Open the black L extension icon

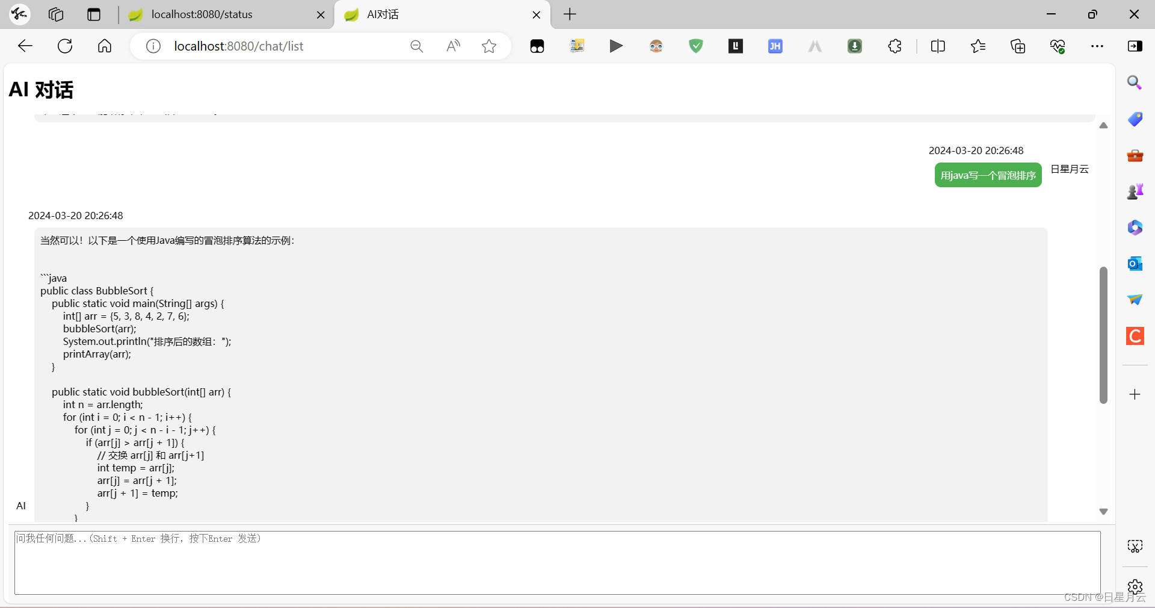[x=736, y=46]
